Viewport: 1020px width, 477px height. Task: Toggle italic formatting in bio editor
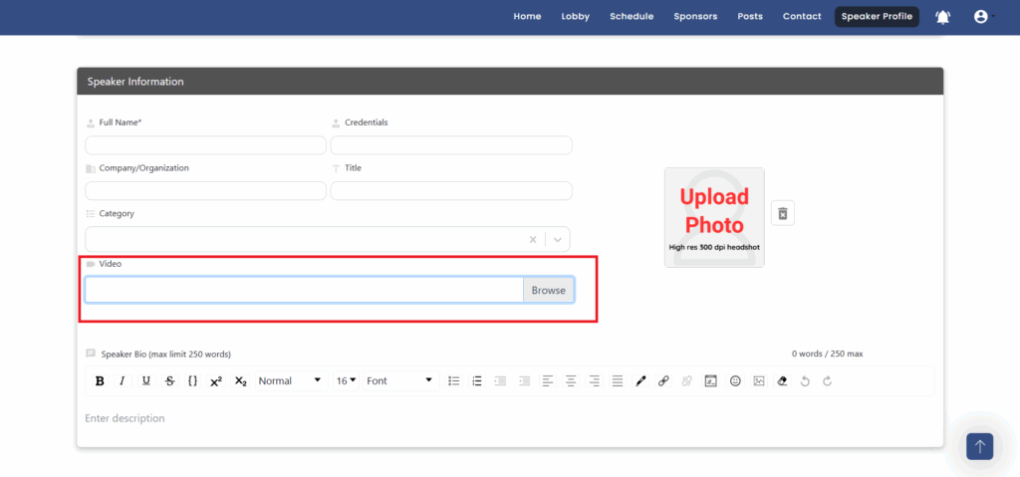pyautogui.click(x=123, y=381)
